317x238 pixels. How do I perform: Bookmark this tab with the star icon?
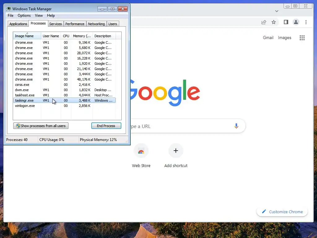(274, 22)
